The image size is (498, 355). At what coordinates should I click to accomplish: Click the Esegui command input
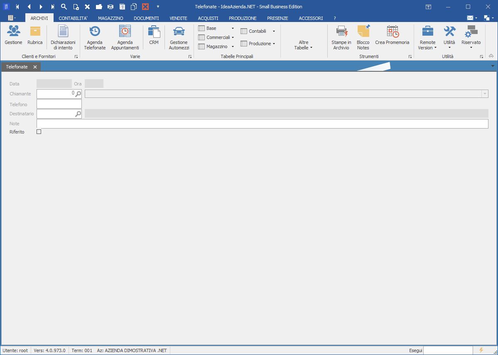(449, 350)
